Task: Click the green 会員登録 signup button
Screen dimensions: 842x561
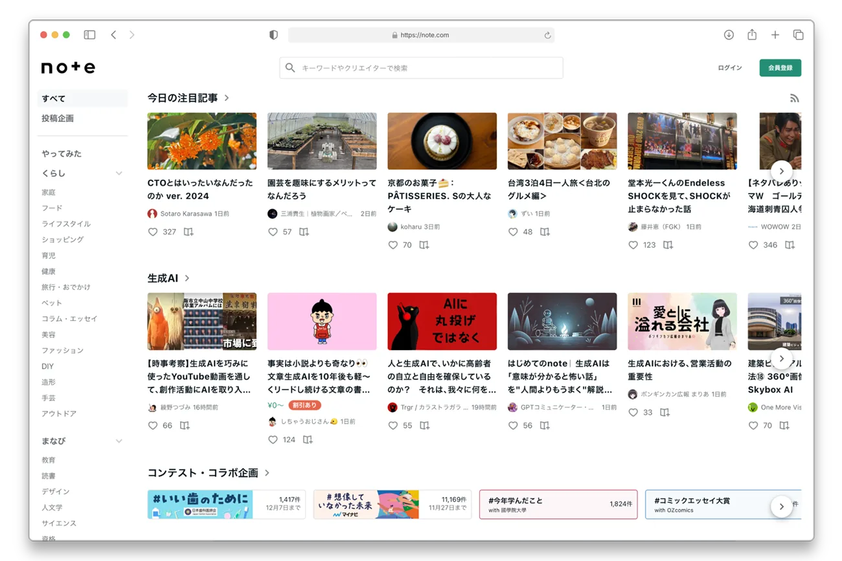Action: click(x=780, y=67)
